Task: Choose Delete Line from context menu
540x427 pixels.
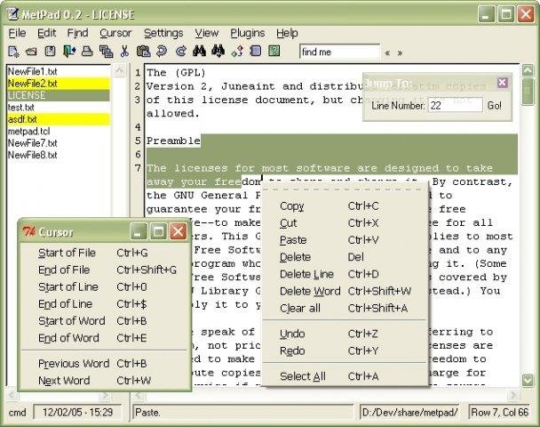Action: pyautogui.click(x=345, y=274)
